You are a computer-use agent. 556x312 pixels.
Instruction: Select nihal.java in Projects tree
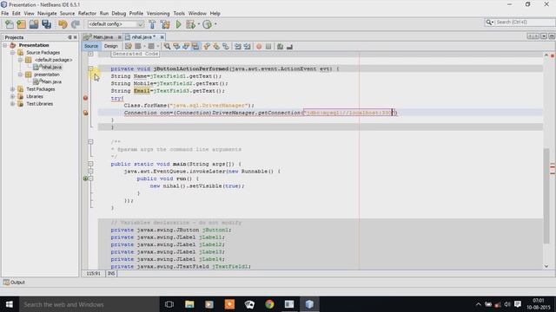point(51,68)
